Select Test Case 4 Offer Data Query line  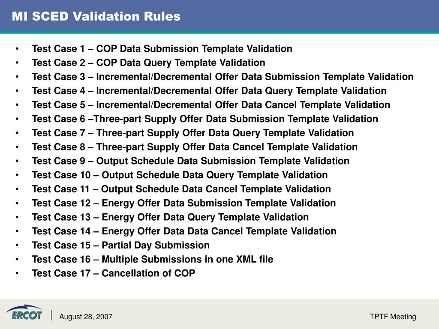tap(209, 91)
